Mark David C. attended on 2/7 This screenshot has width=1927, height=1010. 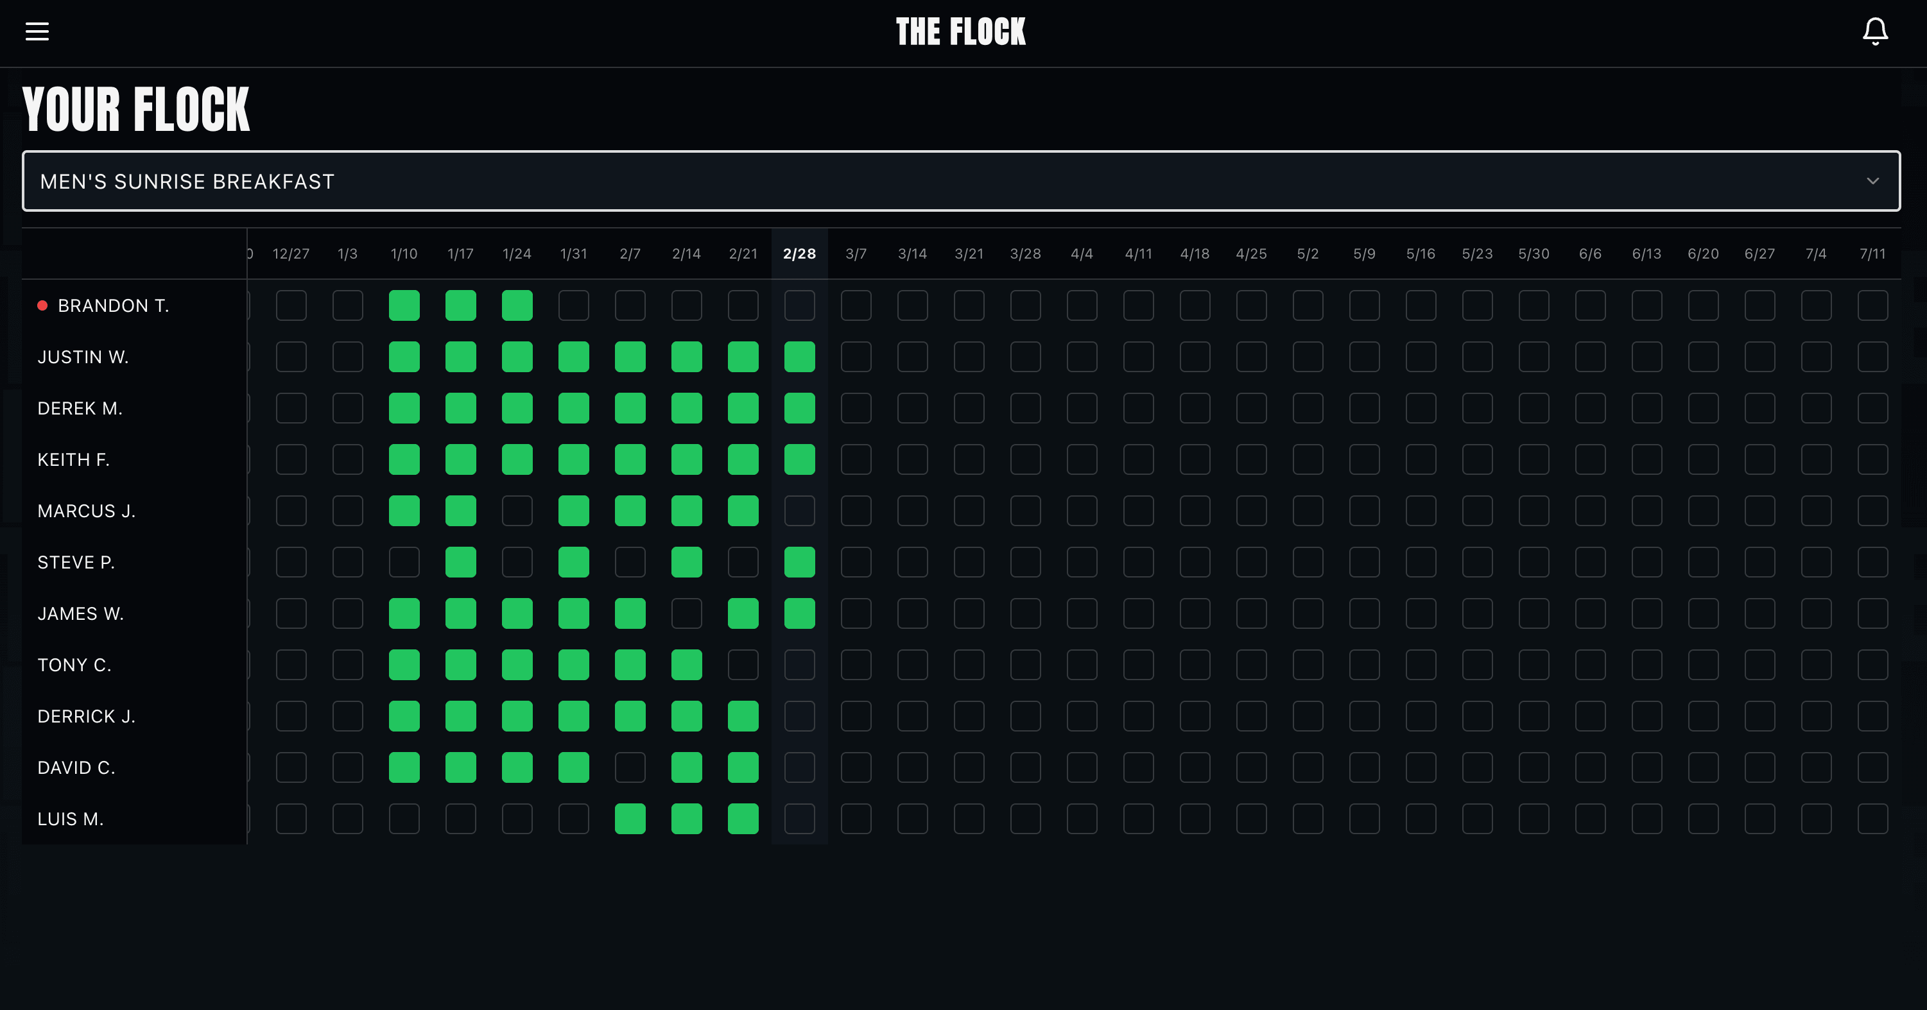(x=630, y=766)
